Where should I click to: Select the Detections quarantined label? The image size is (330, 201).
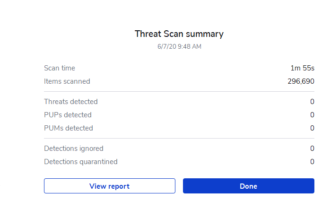tap(81, 162)
